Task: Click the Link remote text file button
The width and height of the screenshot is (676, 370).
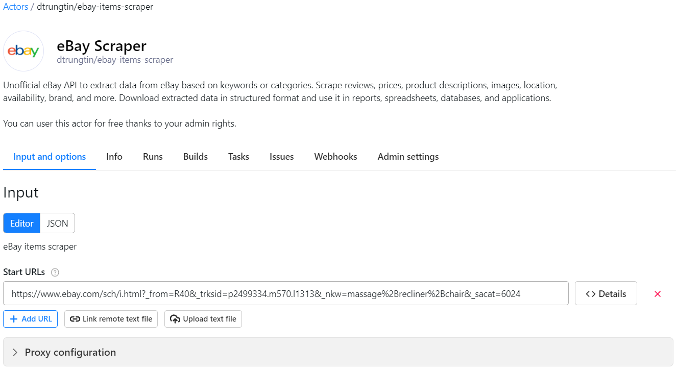Action: (111, 319)
